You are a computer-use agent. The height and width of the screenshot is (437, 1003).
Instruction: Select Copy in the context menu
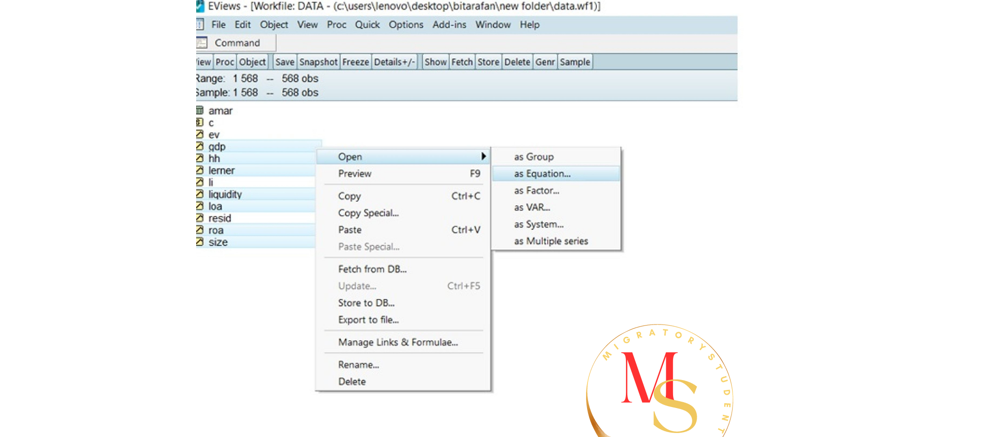(x=403, y=196)
